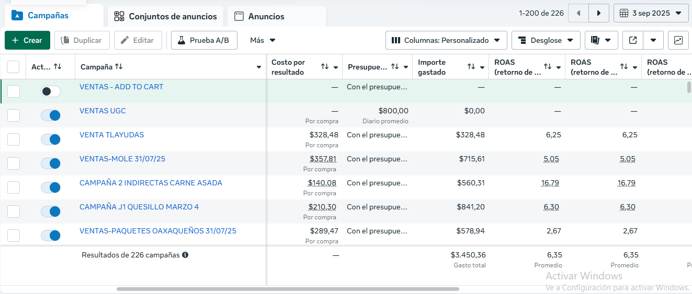Turn off VENTA TLAYUDAS campaign toggle
Viewport: 692px width, 294px height.
(x=51, y=139)
